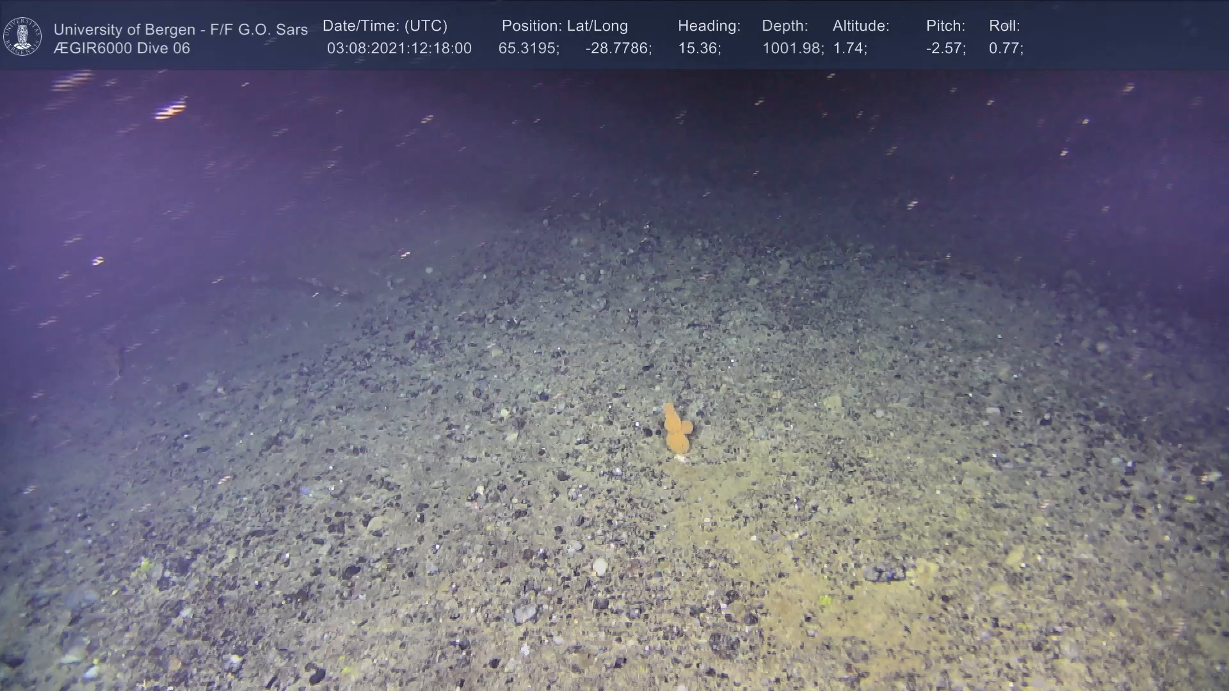Screen dimensions: 1229x691
Task: Click the 'Date/Time: (UTC)' header
Action: pyautogui.click(x=385, y=26)
